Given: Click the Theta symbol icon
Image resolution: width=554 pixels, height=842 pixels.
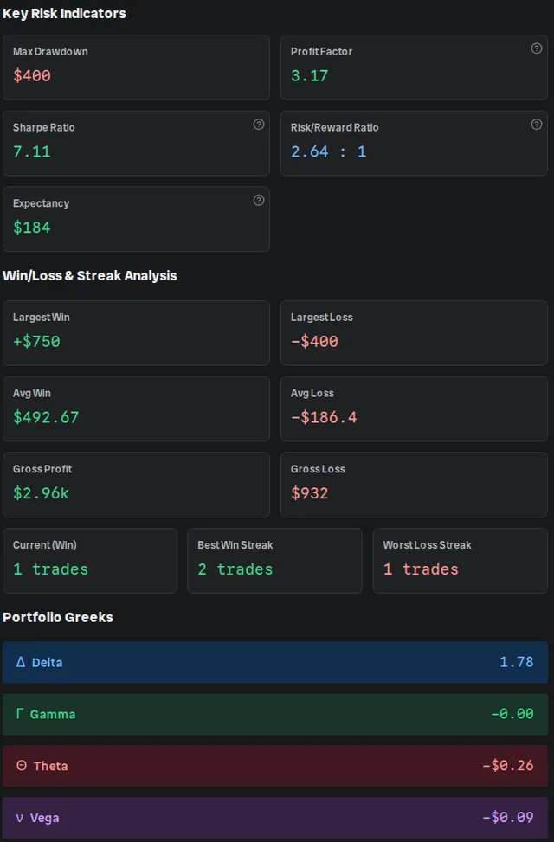Looking at the screenshot, I should (x=22, y=765).
